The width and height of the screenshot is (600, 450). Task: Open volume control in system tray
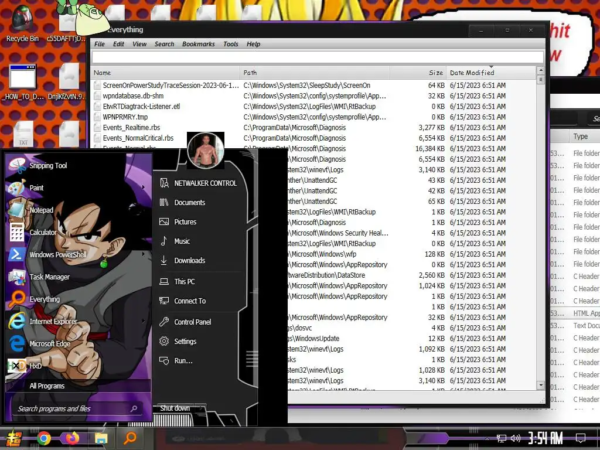point(516,438)
